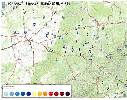
Task: Select the pale yellow 6 - 8 legend swatch
Action: (x=34, y=94)
